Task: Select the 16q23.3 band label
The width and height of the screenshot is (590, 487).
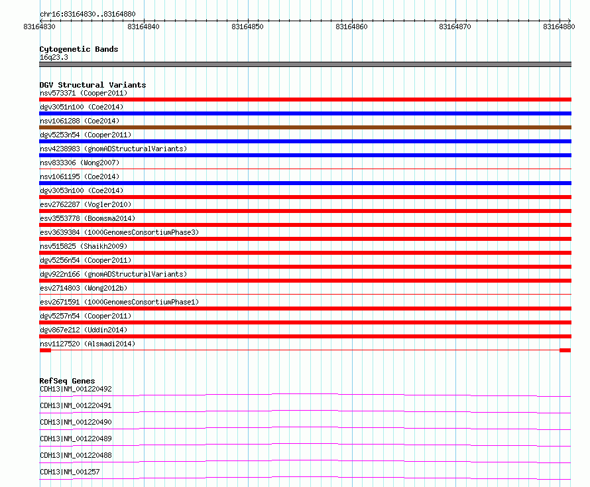Action: pyautogui.click(x=54, y=57)
